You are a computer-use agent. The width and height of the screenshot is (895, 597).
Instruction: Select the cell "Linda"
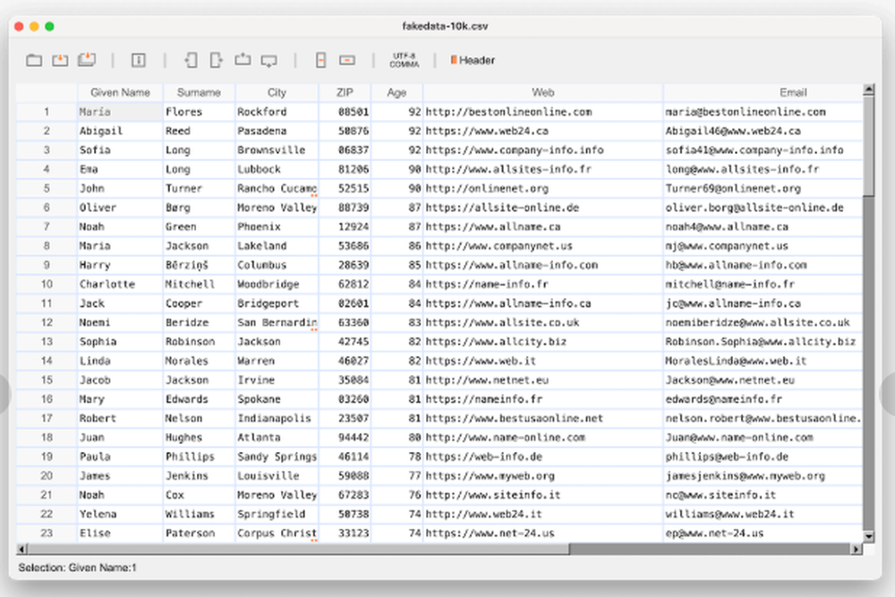point(121,361)
